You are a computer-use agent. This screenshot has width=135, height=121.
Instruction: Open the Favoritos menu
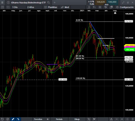coord(38,119)
